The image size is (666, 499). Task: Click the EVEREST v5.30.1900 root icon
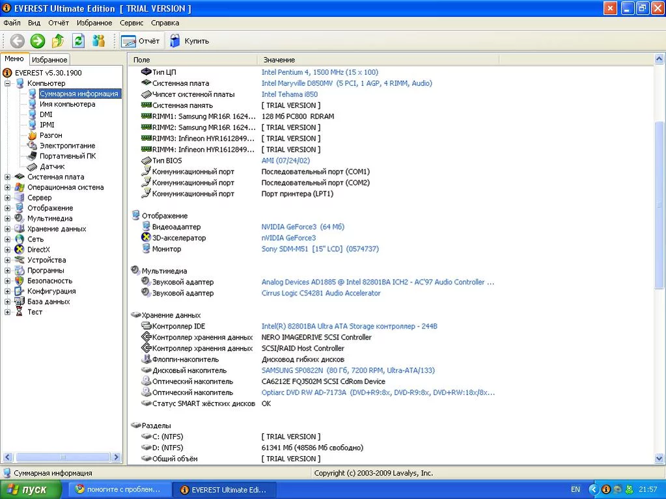tap(7, 73)
